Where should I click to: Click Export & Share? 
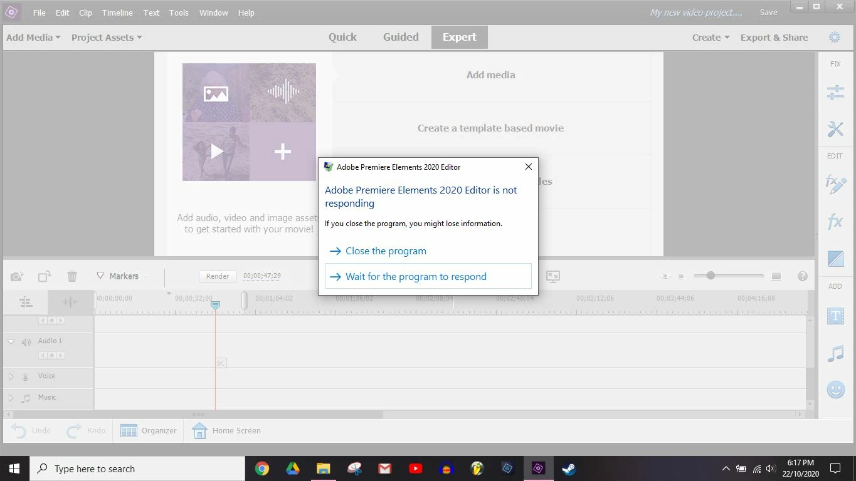tap(774, 38)
